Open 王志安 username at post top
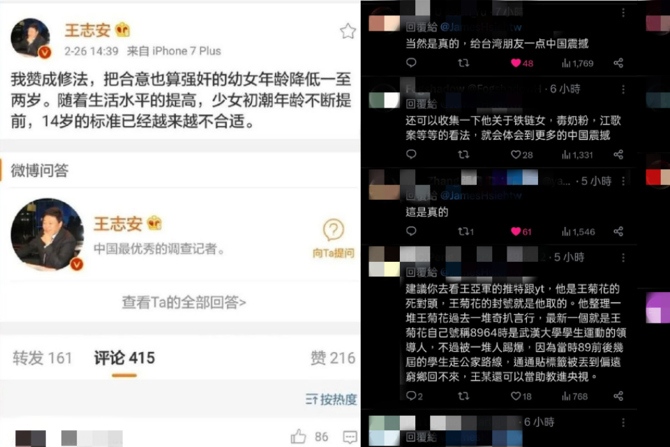The height and width of the screenshot is (447, 670). 88,30
